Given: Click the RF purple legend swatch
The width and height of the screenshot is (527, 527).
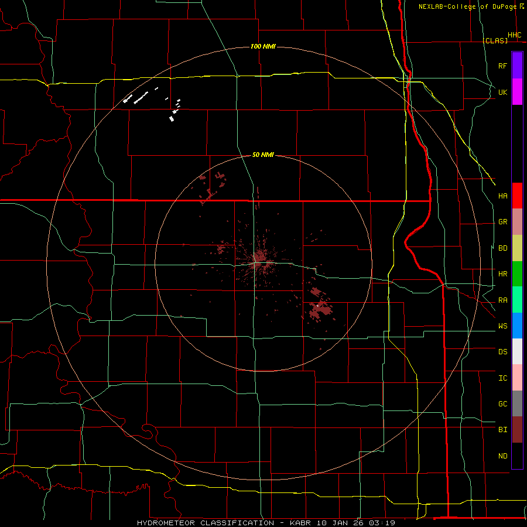Looking at the screenshot, I should (517, 66).
